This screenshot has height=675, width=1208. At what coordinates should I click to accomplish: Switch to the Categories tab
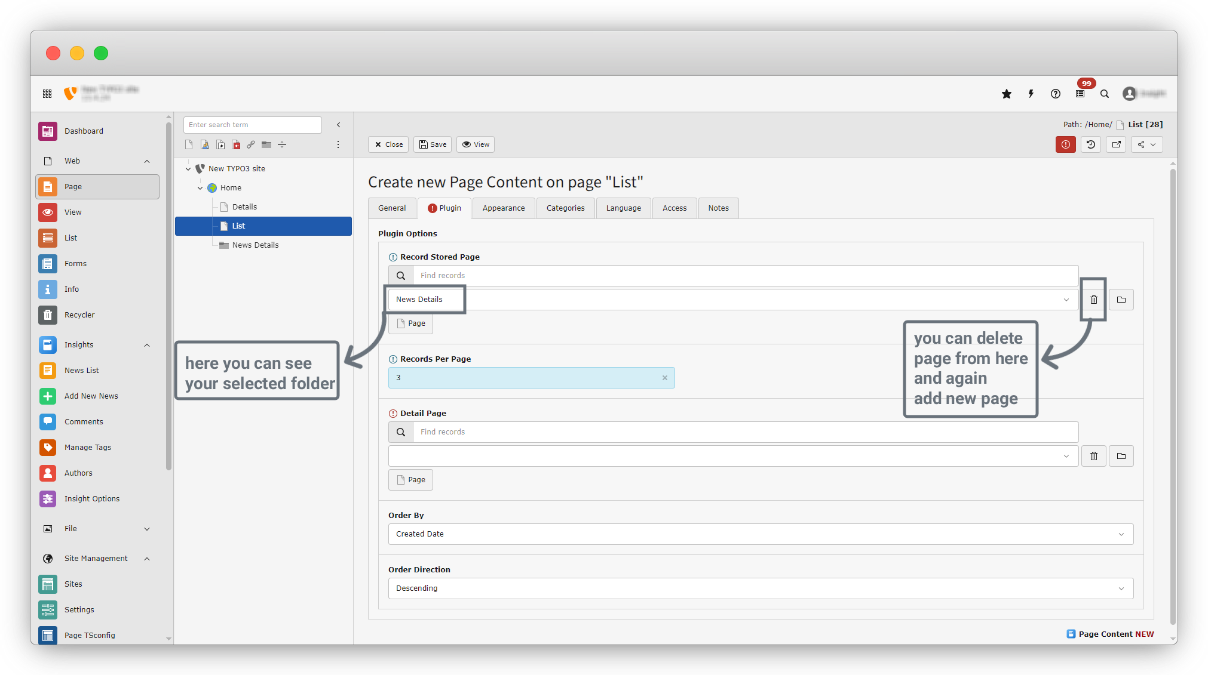565,208
